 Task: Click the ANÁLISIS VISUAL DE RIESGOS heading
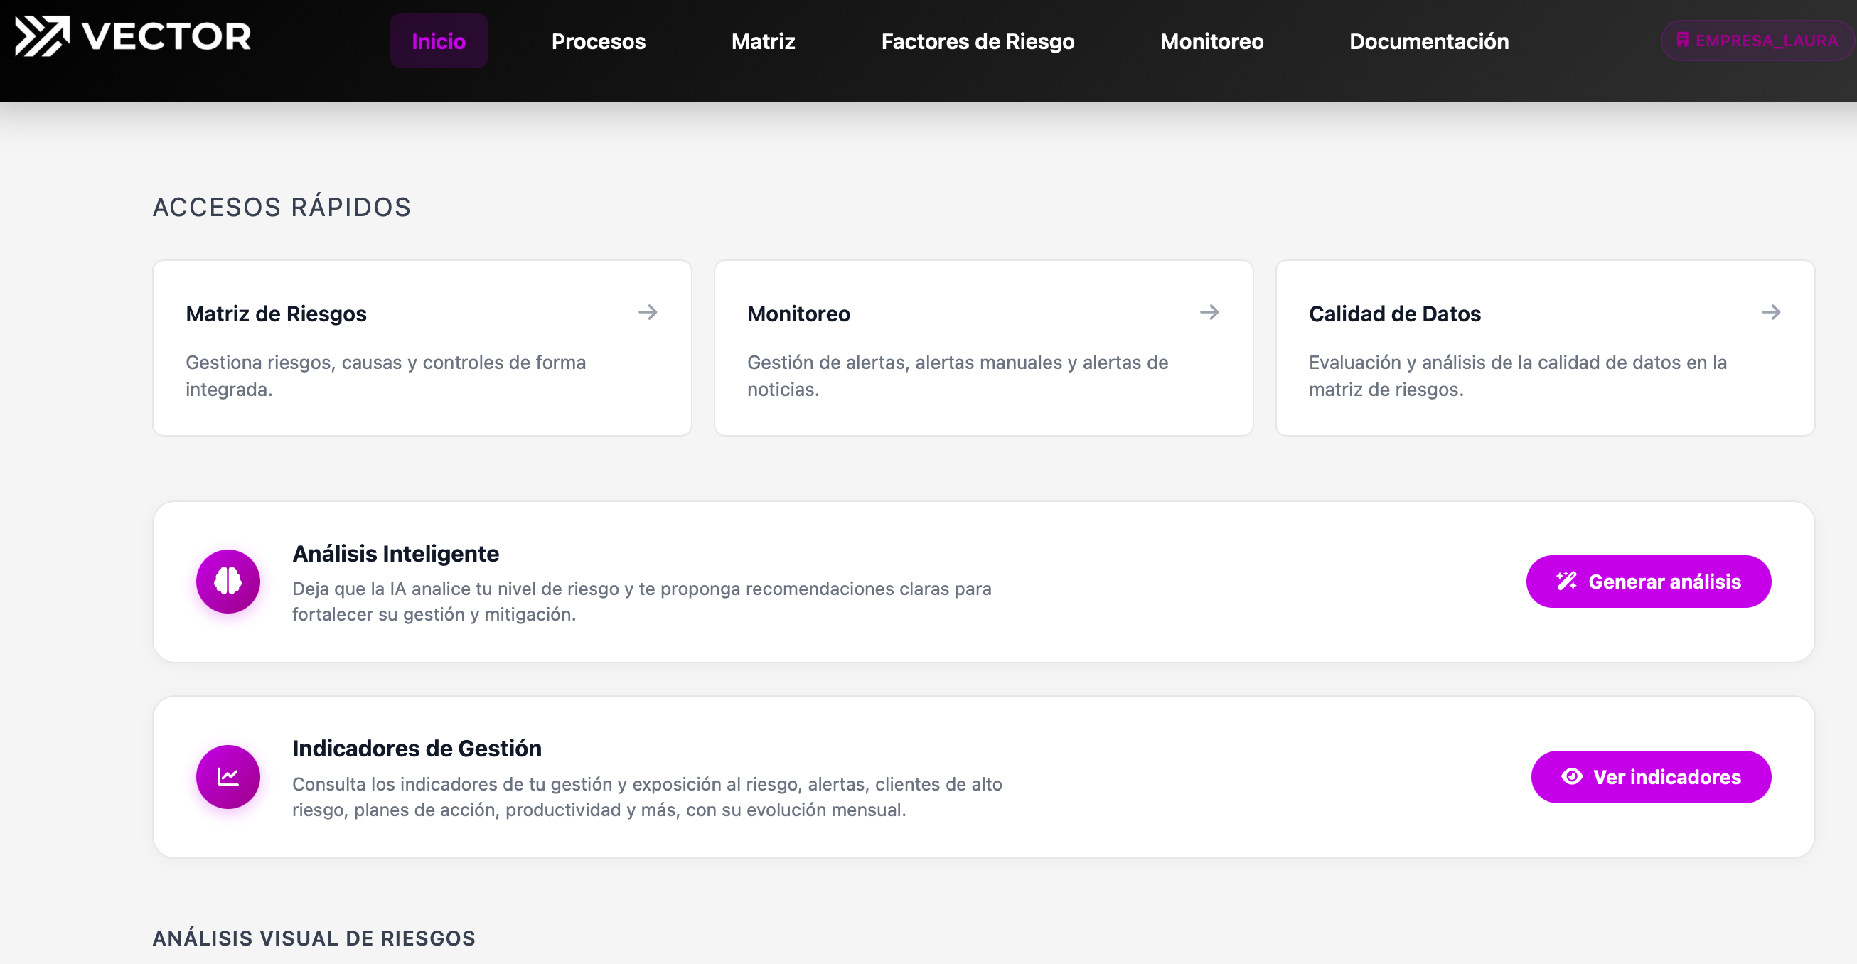(x=314, y=938)
